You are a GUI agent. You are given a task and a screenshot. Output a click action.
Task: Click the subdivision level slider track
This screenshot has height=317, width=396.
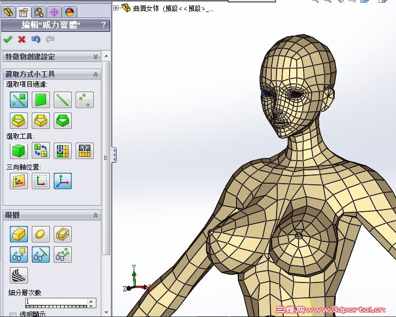click(56, 306)
